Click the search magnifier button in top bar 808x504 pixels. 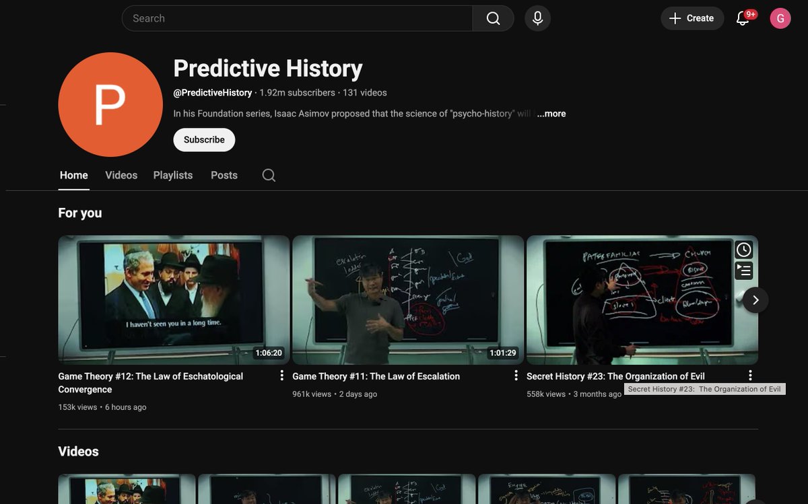pos(493,18)
